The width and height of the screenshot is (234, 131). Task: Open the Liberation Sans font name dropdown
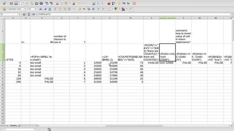pos(25,9)
